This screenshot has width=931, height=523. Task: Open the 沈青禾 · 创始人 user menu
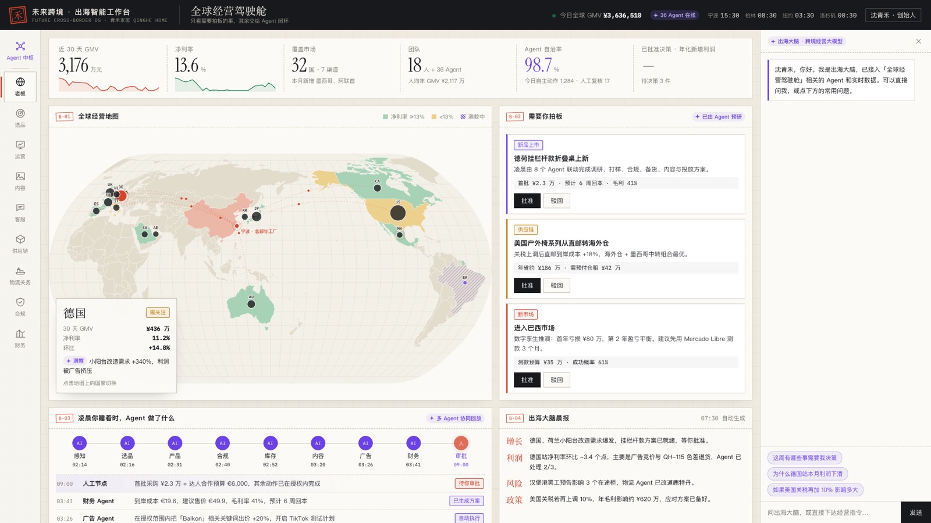[x=893, y=15]
